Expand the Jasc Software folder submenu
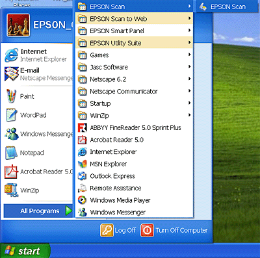 click(134, 67)
